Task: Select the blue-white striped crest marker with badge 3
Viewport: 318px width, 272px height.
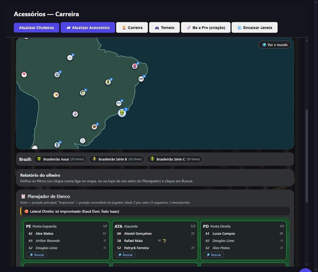Action: 57,74
